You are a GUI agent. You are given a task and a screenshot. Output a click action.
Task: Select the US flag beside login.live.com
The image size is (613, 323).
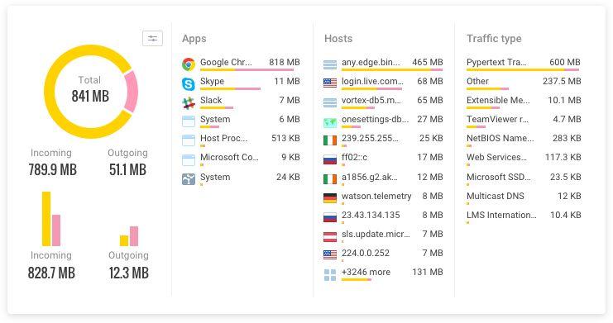tap(330, 83)
